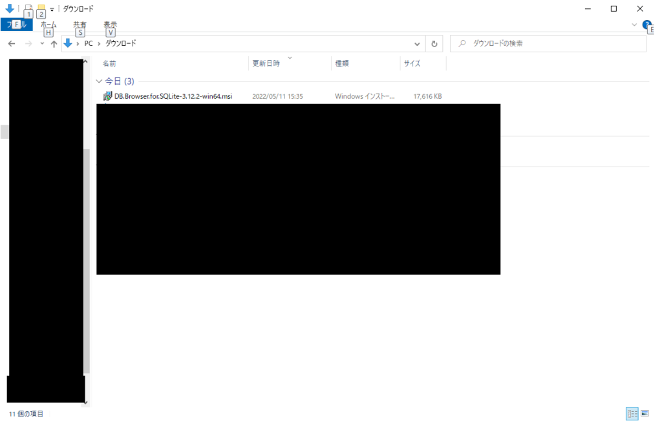Open the address bar history dropdown

point(417,43)
